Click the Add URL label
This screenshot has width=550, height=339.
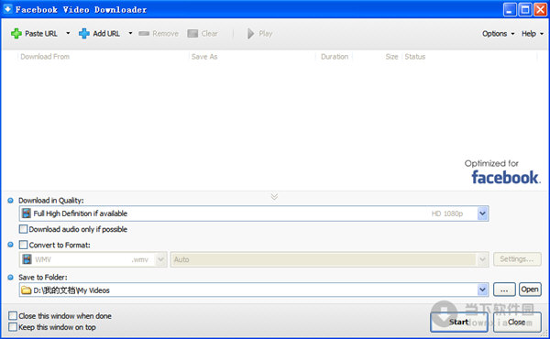point(106,34)
